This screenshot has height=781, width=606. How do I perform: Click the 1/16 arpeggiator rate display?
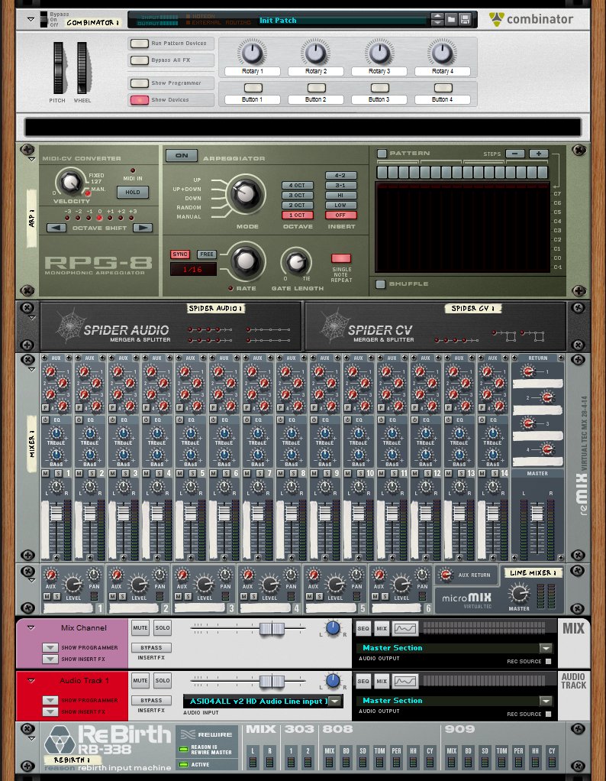point(192,269)
